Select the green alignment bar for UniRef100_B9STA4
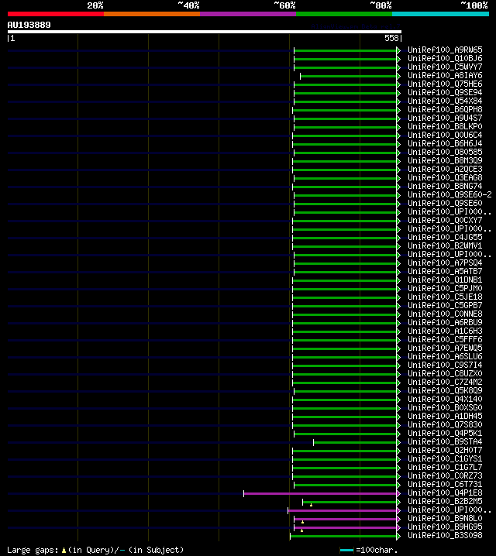 (355, 442)
